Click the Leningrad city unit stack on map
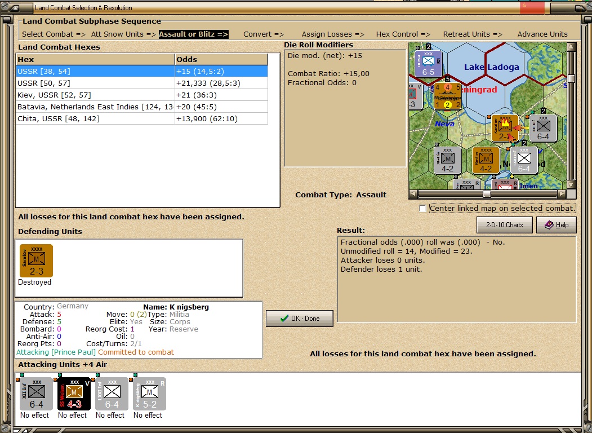The height and width of the screenshot is (433, 592). 447,96
